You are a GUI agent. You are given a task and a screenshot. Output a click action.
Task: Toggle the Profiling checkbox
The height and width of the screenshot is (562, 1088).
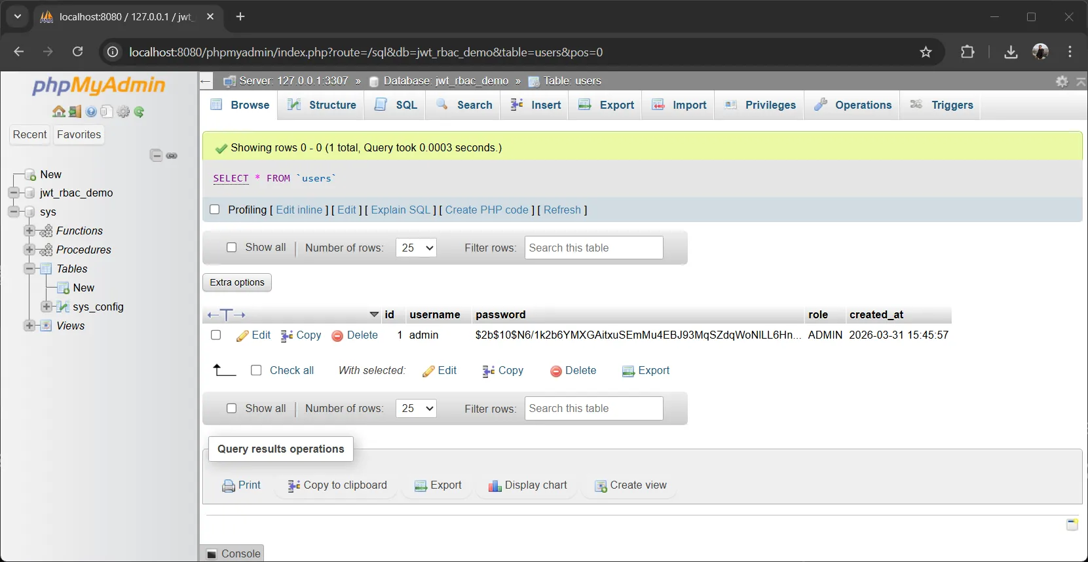pos(214,210)
